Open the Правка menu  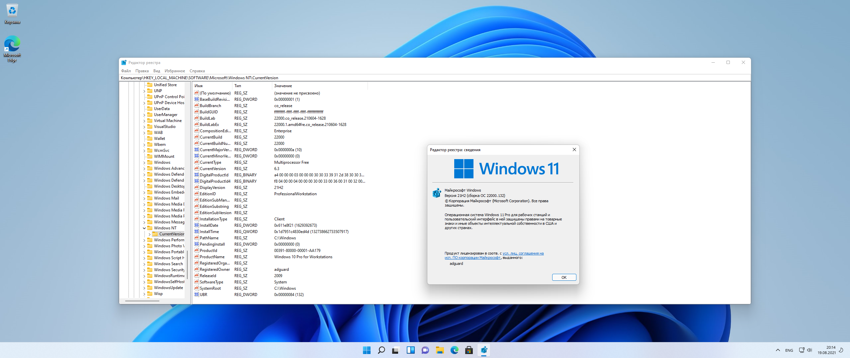142,71
